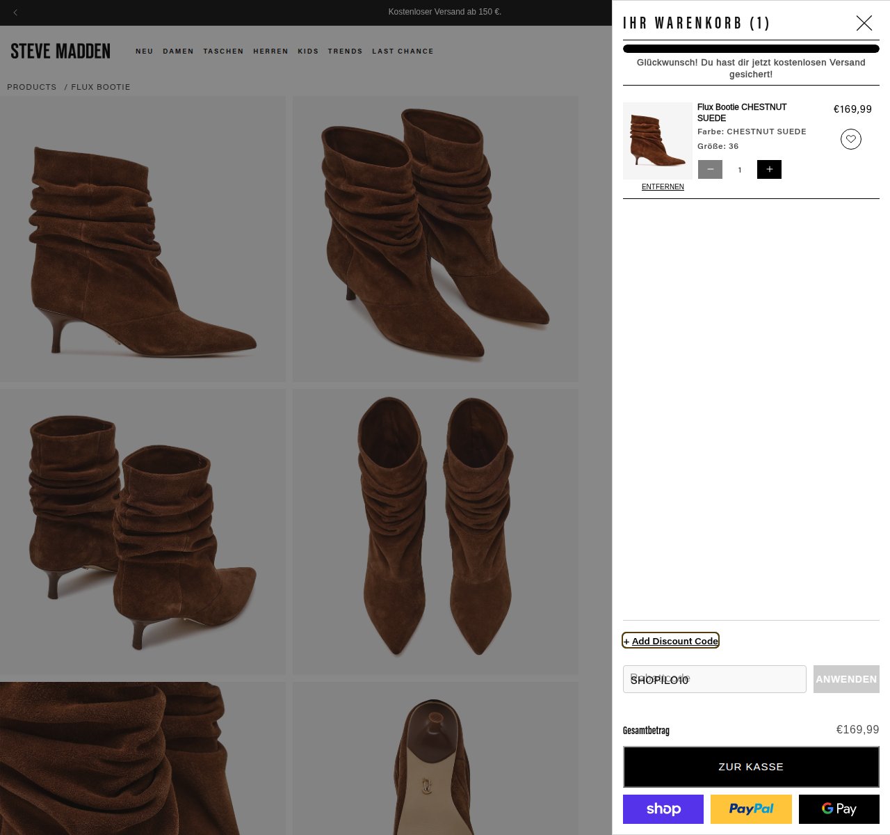The image size is (890, 835).
Task: Open top-down front view boots image
Action: (435, 532)
